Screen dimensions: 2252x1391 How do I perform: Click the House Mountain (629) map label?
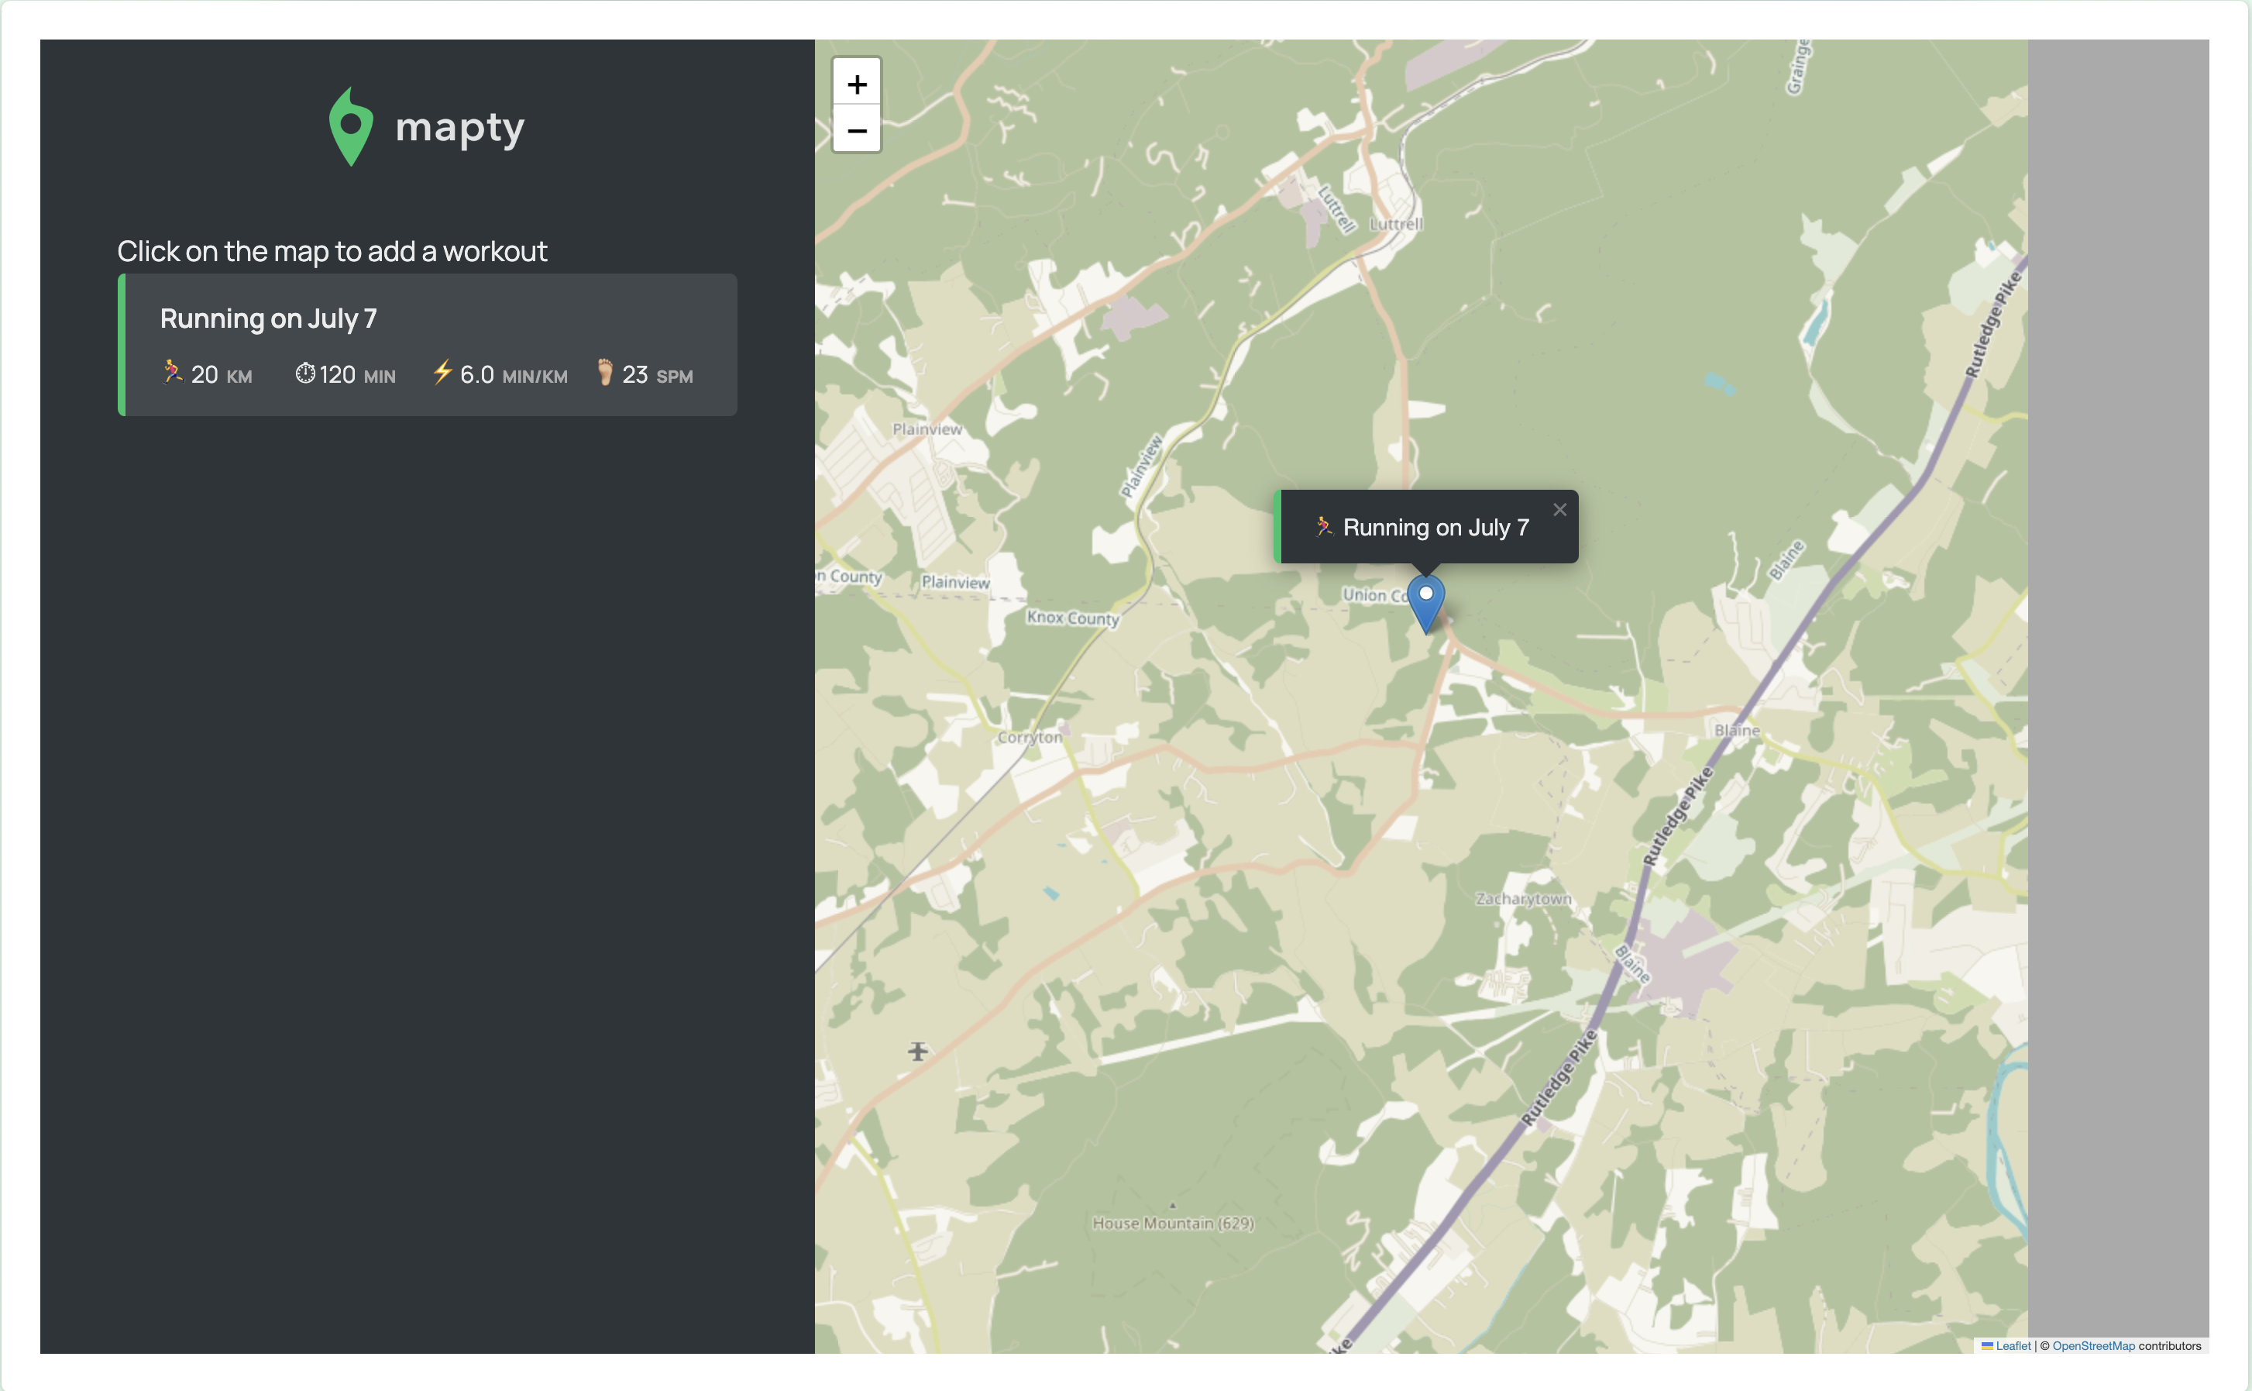click(1172, 1223)
